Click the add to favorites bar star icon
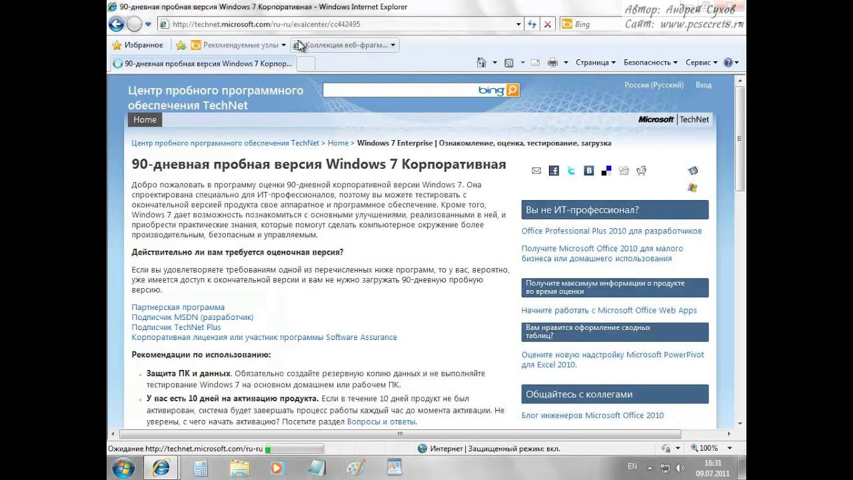This screenshot has height=480, width=853. click(x=181, y=45)
